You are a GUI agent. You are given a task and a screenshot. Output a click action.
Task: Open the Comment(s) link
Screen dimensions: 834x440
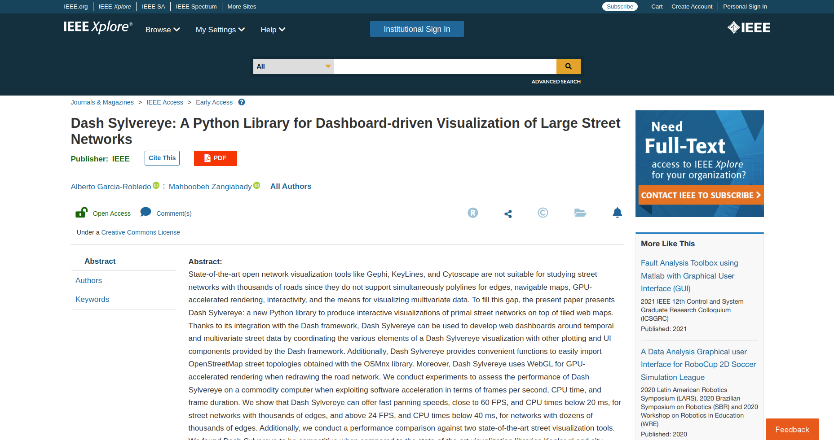pos(174,213)
